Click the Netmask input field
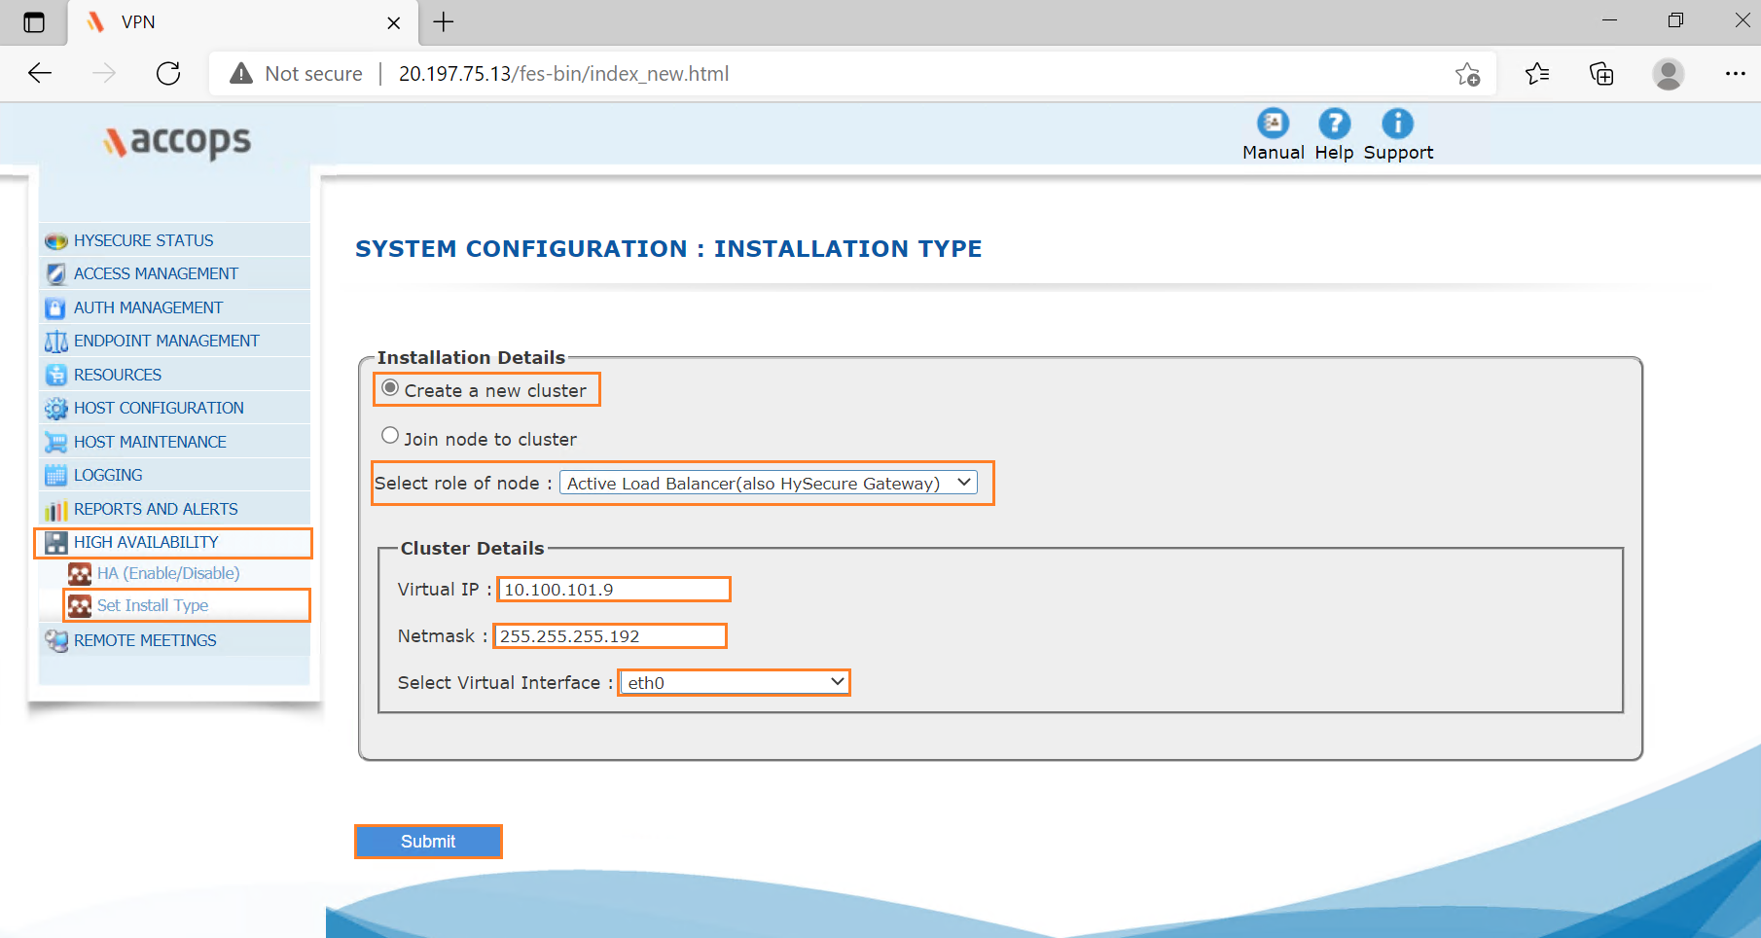1761x938 pixels. [x=610, y=636]
